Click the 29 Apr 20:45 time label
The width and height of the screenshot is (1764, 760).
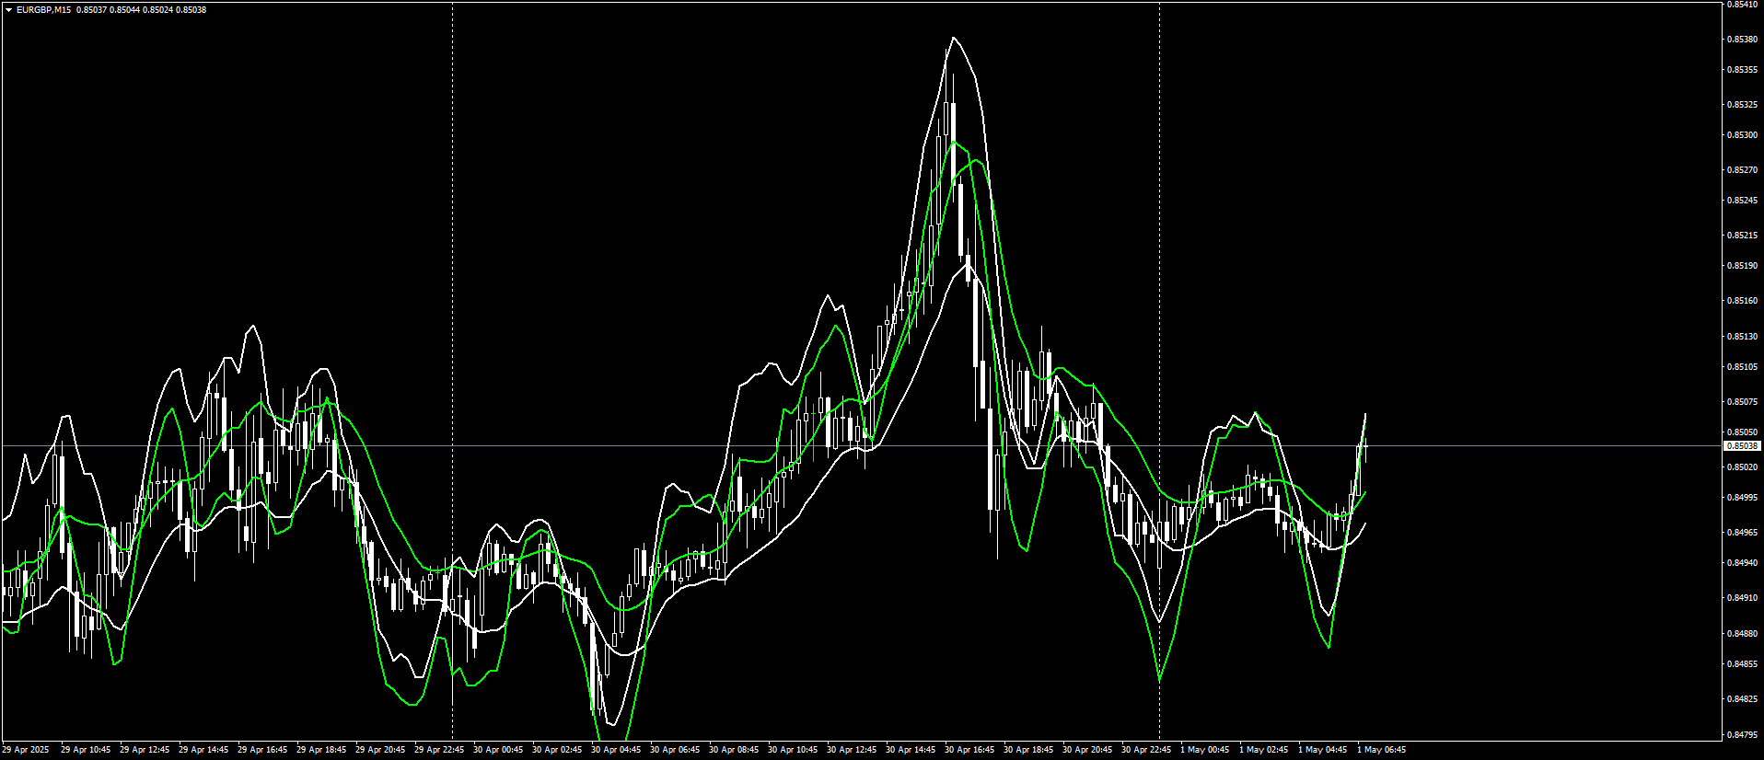[380, 750]
